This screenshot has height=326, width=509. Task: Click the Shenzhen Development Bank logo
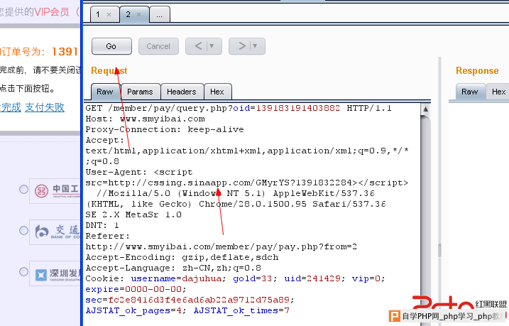point(55,273)
